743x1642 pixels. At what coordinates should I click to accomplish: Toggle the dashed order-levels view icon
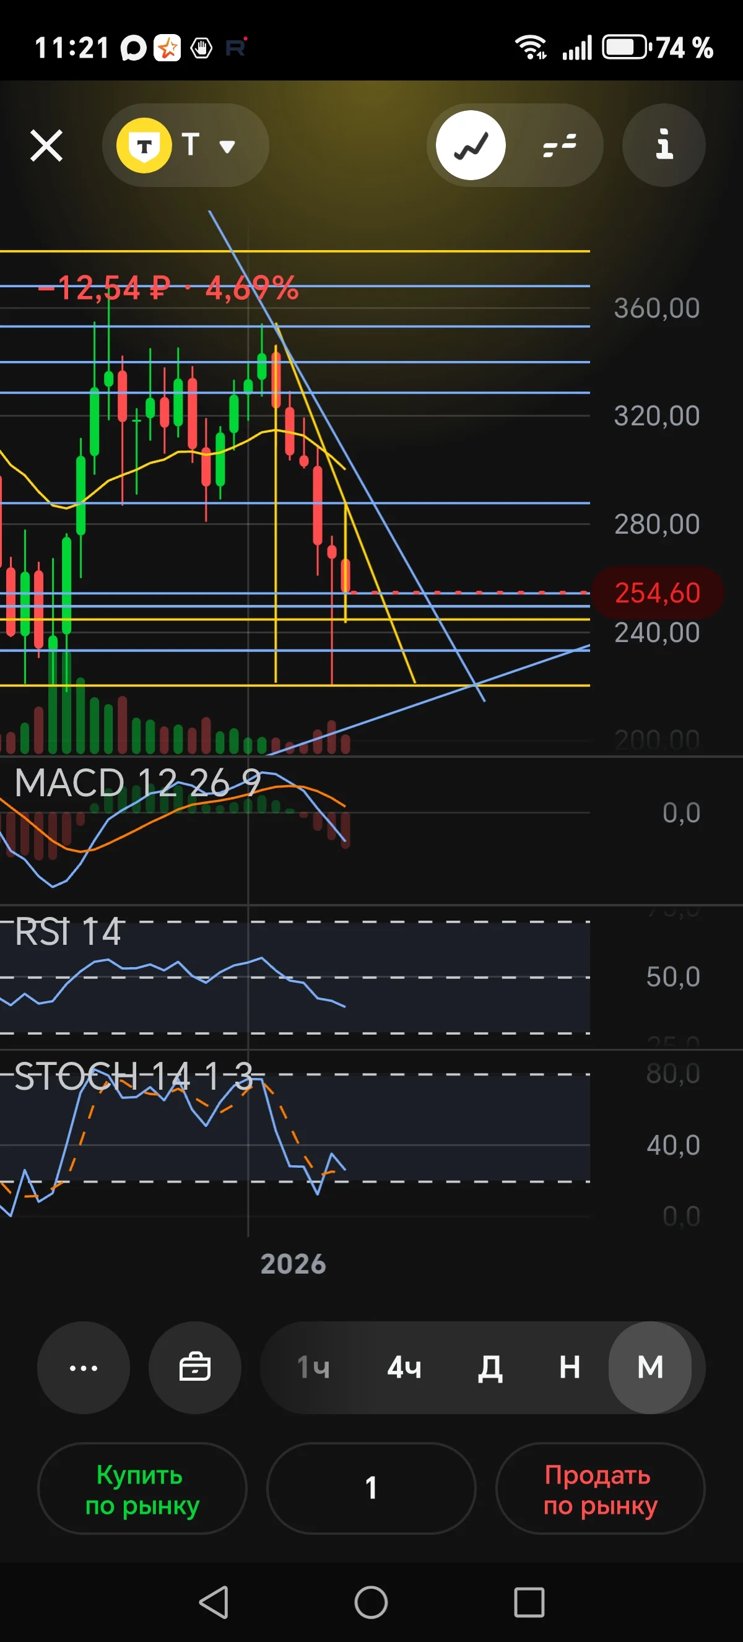560,146
